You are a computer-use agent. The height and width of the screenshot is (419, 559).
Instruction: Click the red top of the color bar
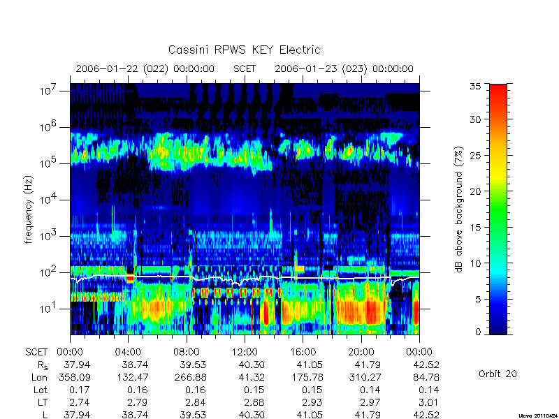pyautogui.click(x=498, y=94)
